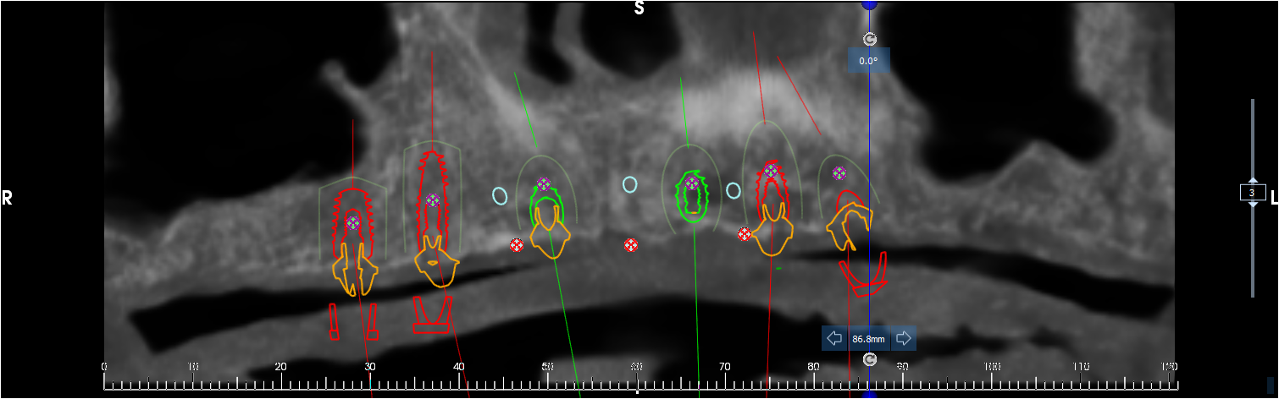Click the middle red move marker near 60 mm

631,245
